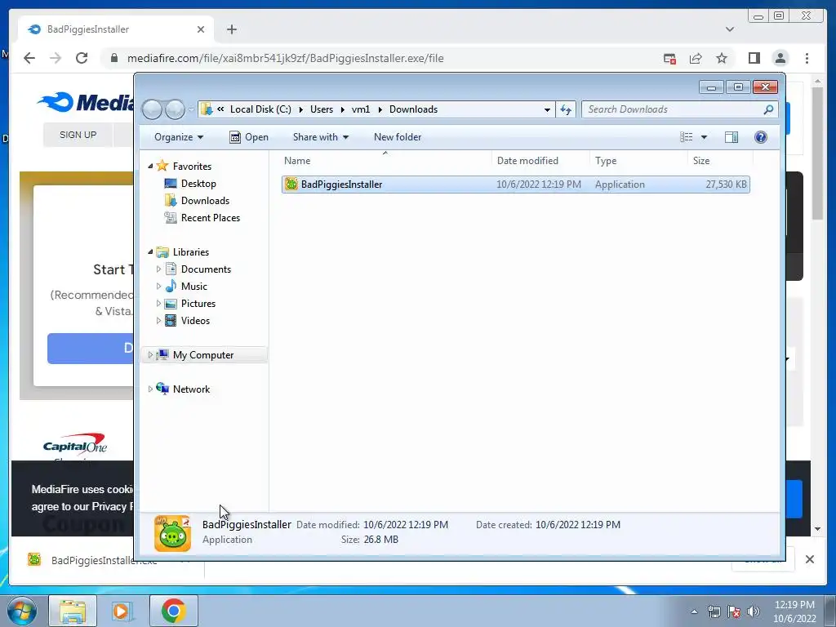Sort by the Name column header
836x627 pixels.
(385, 161)
